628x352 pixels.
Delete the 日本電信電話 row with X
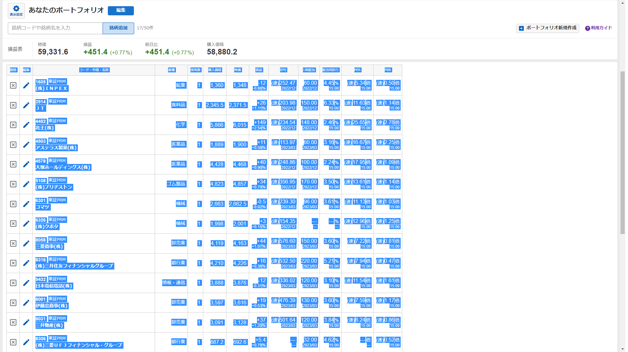click(x=13, y=283)
